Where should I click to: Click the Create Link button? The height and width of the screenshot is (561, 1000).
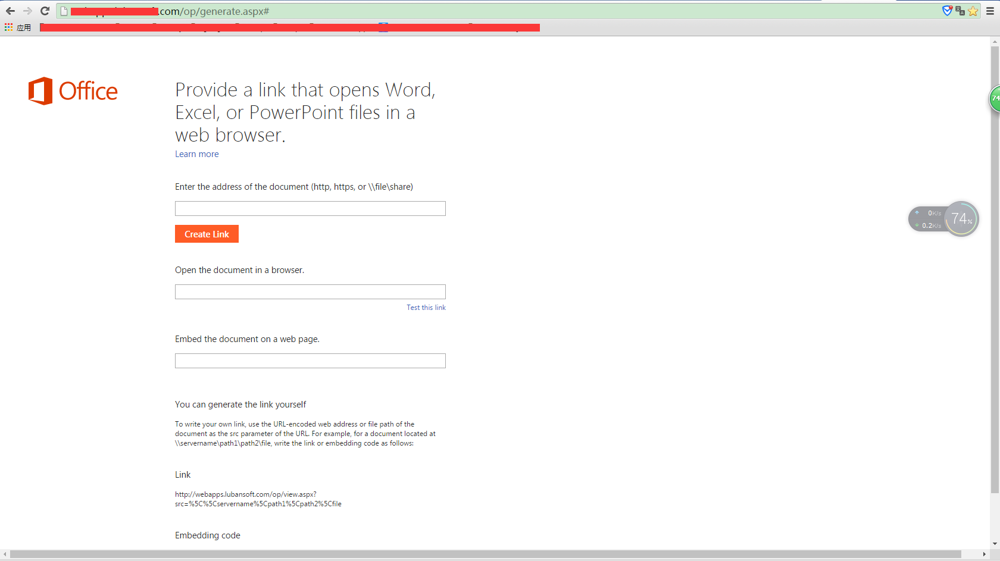[207, 234]
